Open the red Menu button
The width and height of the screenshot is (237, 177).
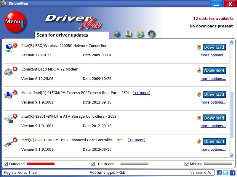pyautogui.click(x=15, y=22)
